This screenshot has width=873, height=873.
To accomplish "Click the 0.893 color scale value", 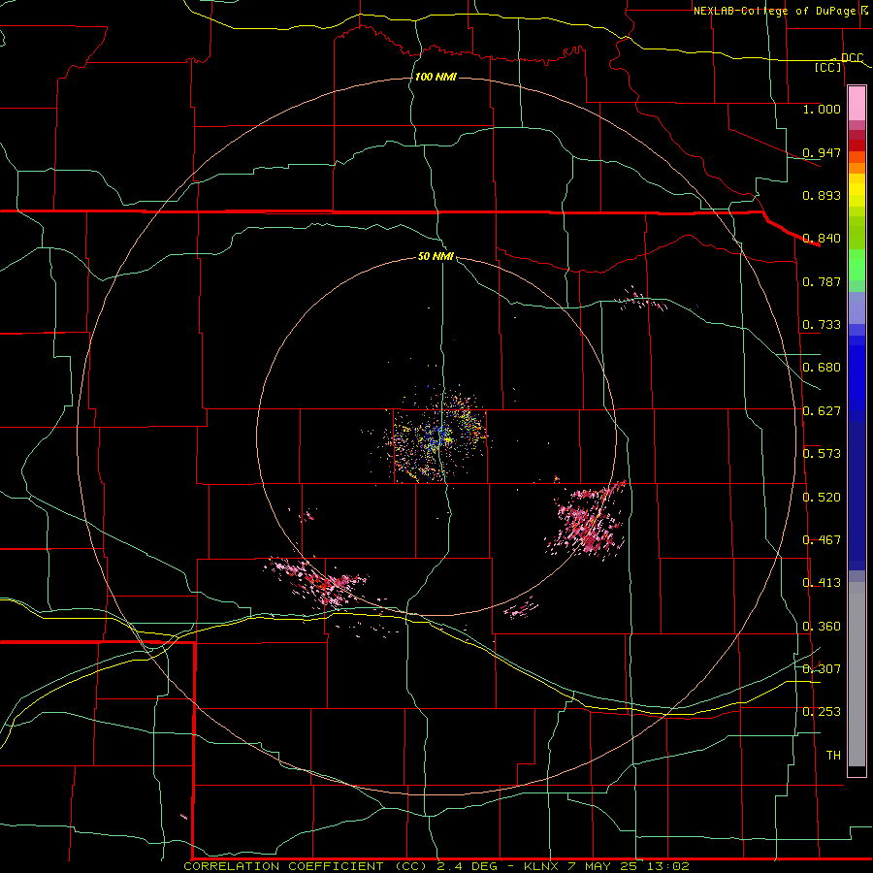I will point(822,195).
